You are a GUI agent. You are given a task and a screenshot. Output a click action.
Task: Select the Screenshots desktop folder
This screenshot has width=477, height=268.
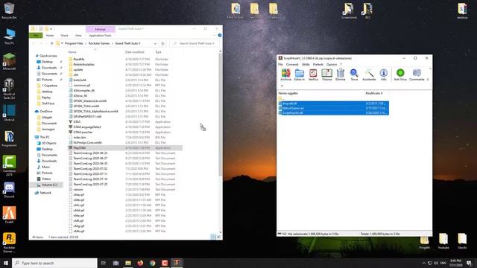tap(349, 10)
